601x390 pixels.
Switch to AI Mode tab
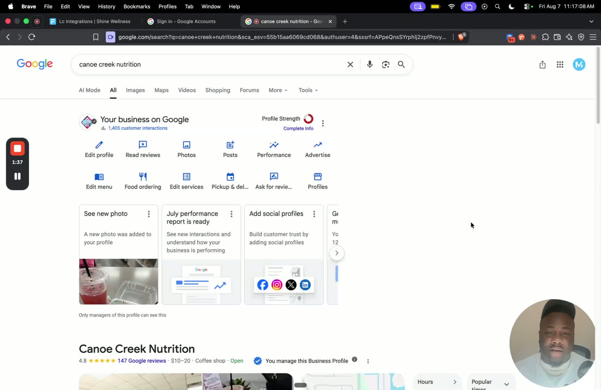tap(90, 90)
